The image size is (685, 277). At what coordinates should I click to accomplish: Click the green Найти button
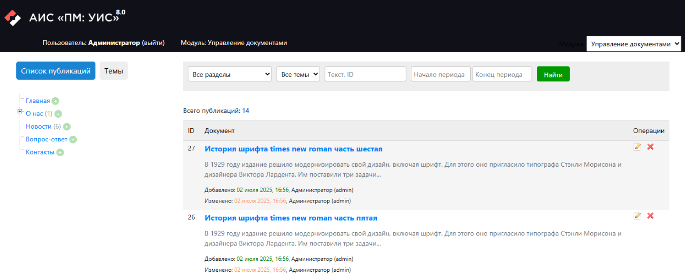(553, 74)
